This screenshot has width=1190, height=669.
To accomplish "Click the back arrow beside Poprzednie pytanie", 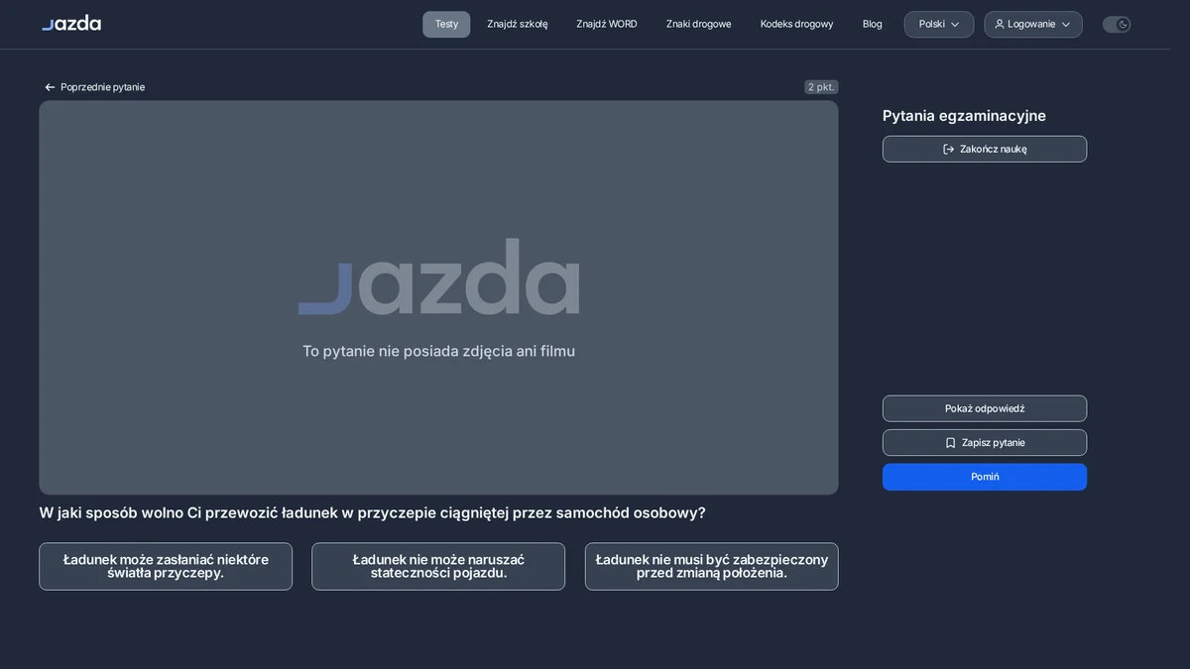I will coord(50,87).
